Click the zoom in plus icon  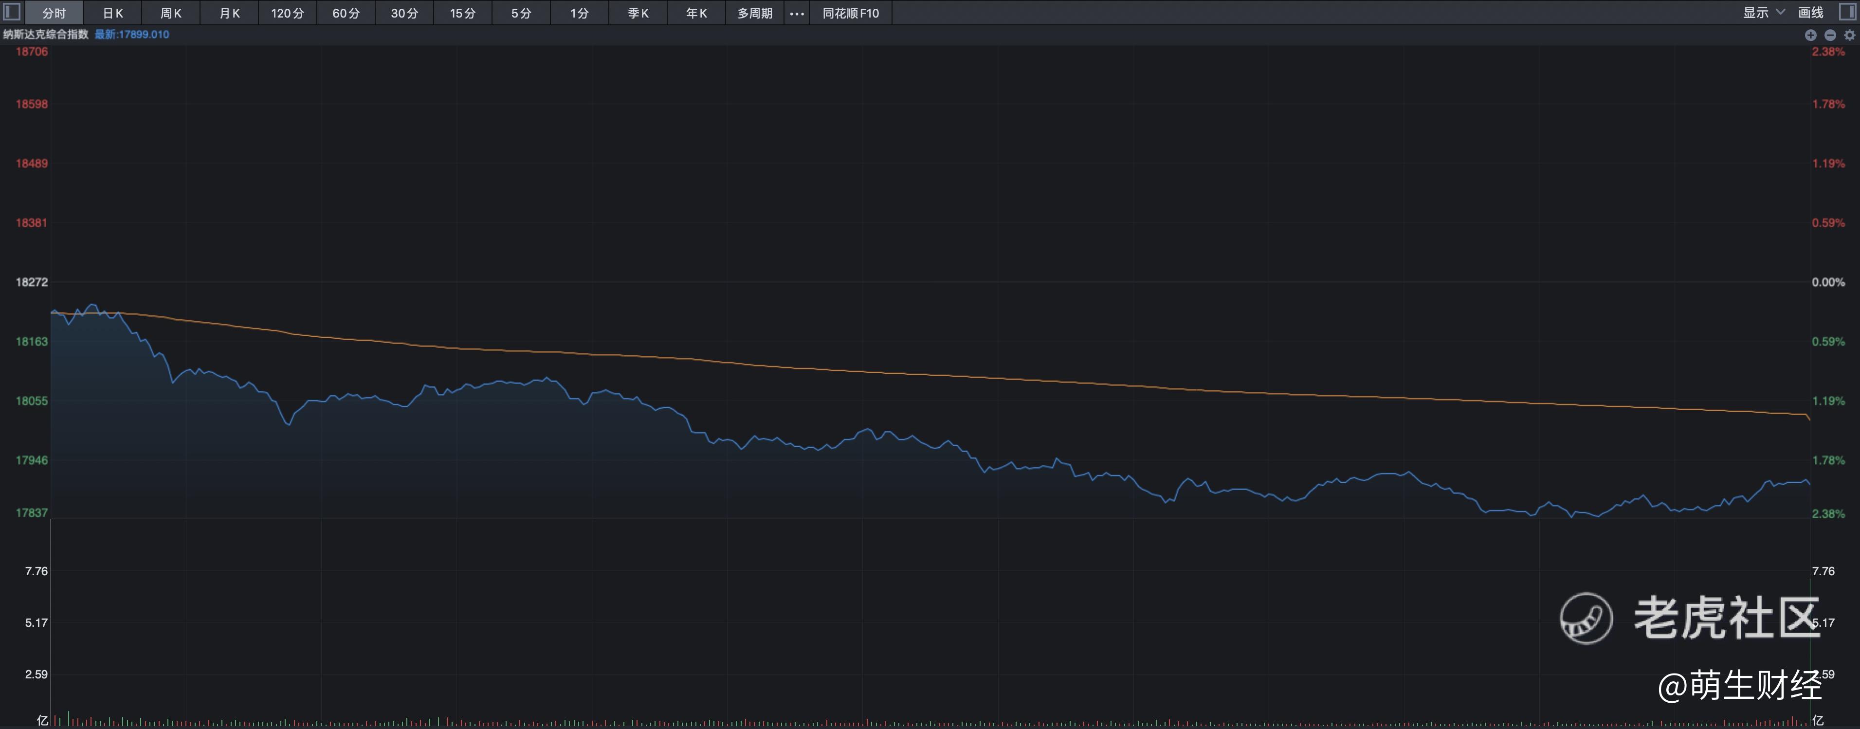tap(1810, 35)
